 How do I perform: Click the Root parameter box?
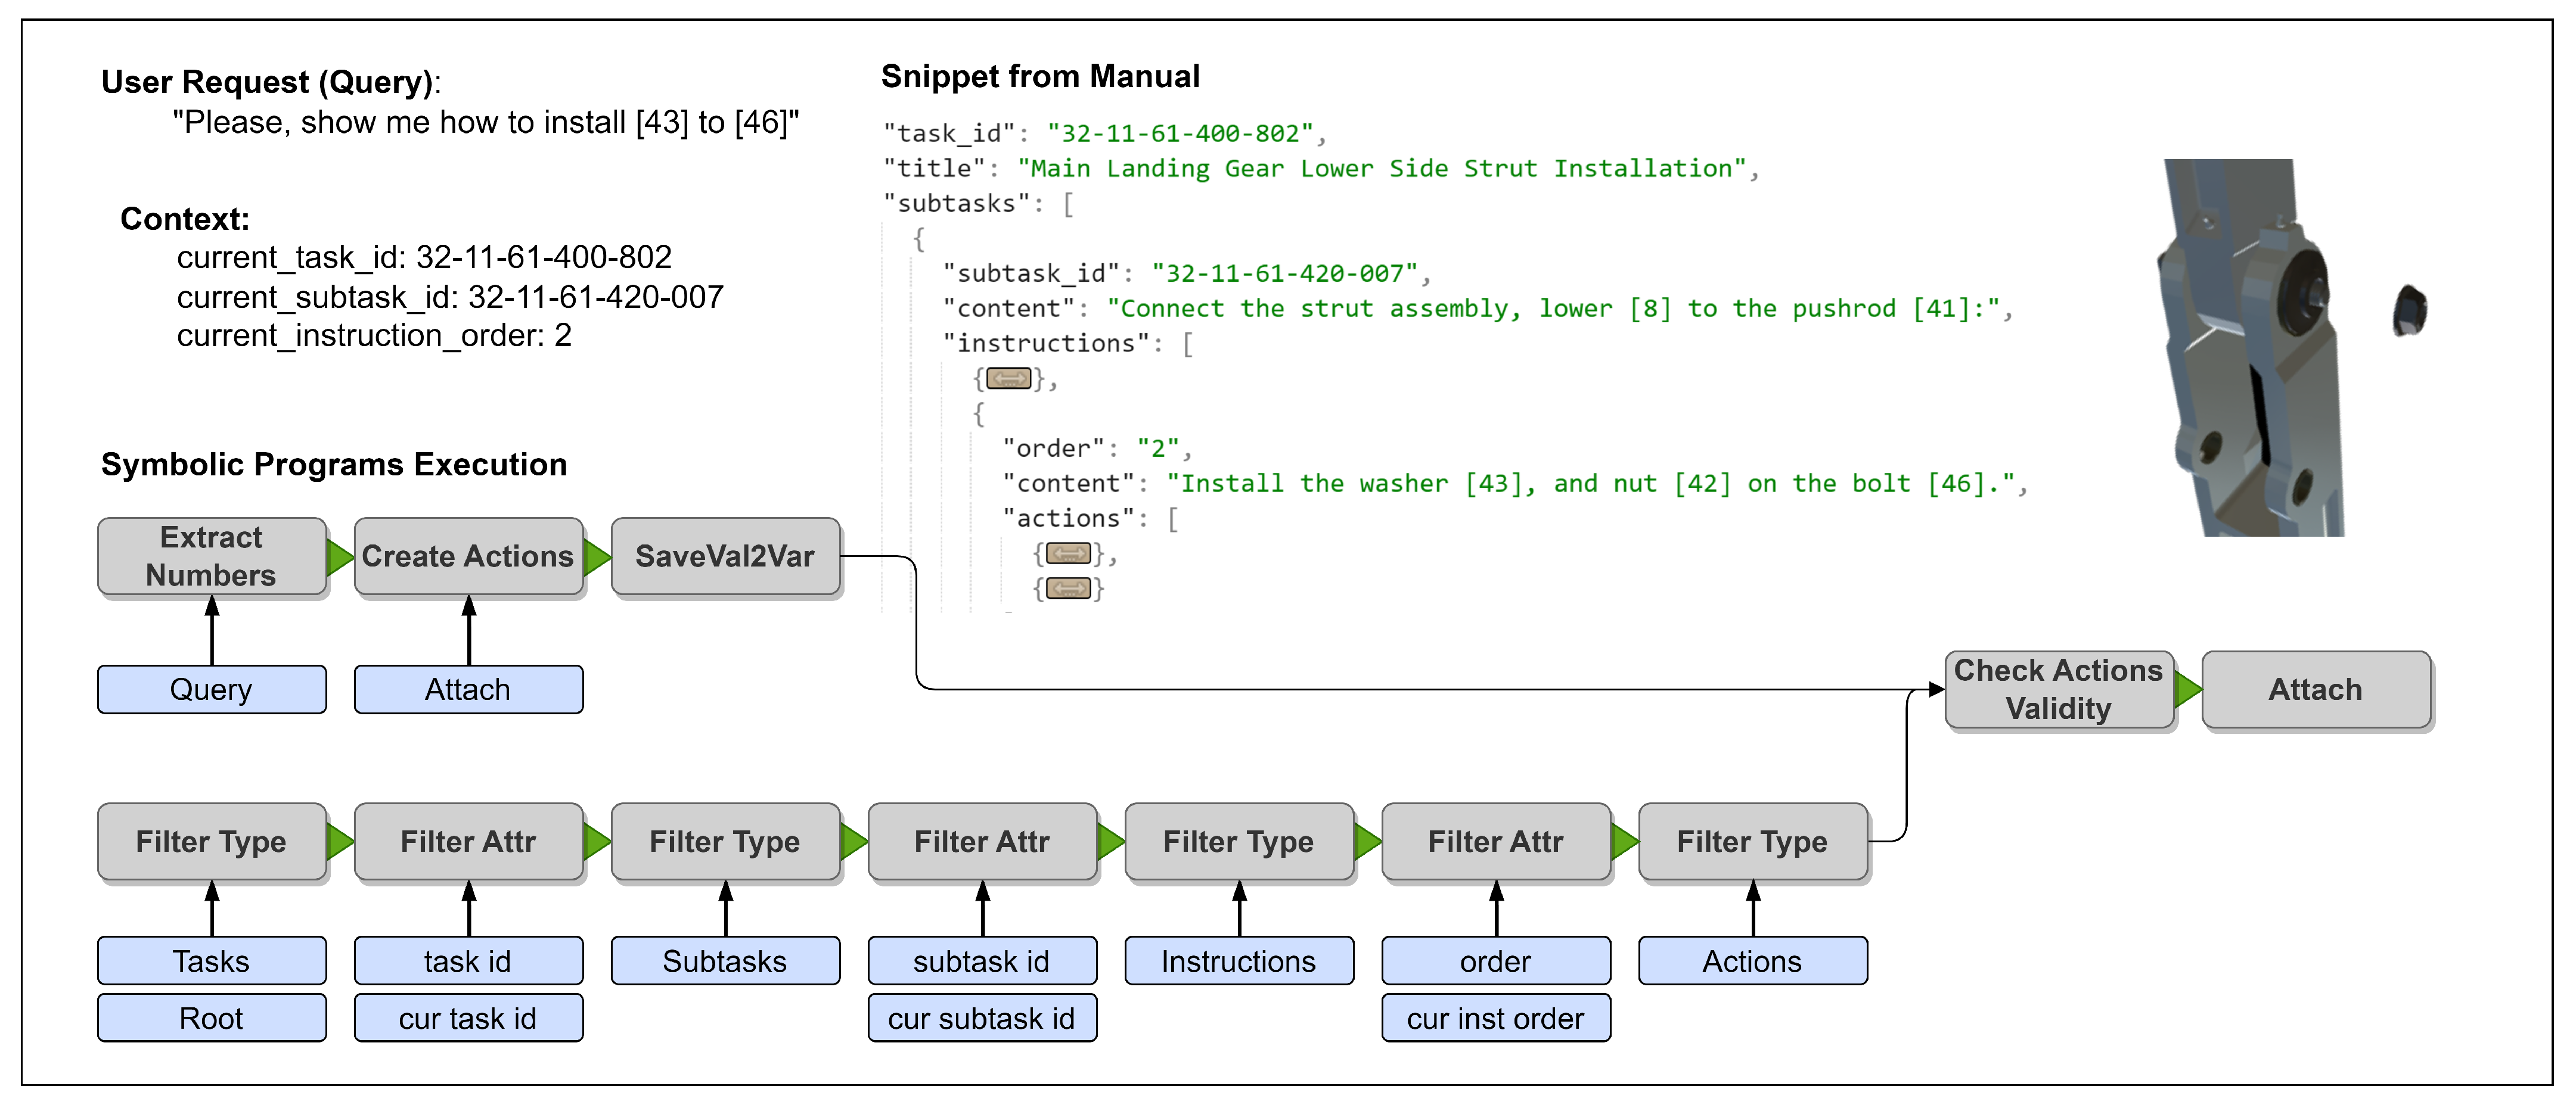[x=212, y=1018]
